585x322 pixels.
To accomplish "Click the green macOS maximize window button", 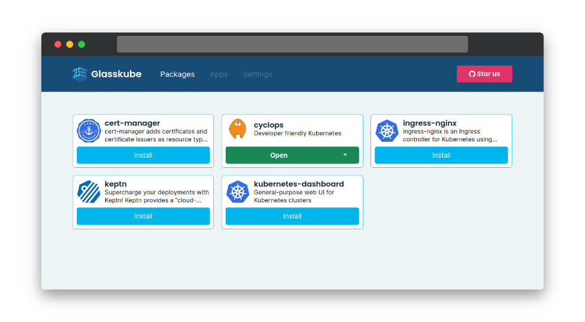I will 82,44.
